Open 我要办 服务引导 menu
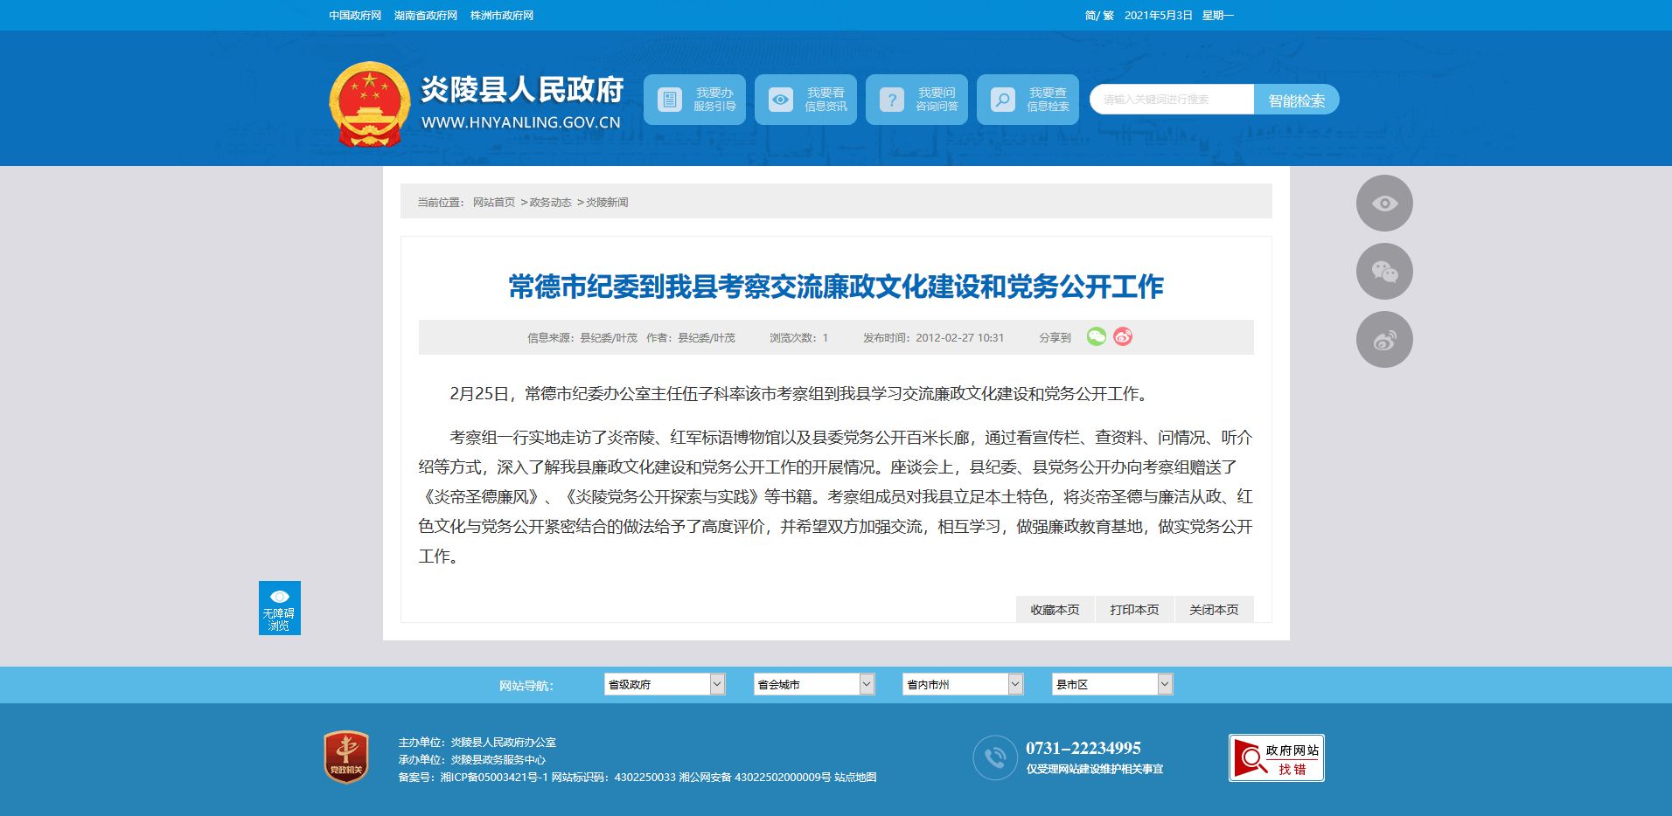Screen dimensions: 1672x816 click(694, 100)
